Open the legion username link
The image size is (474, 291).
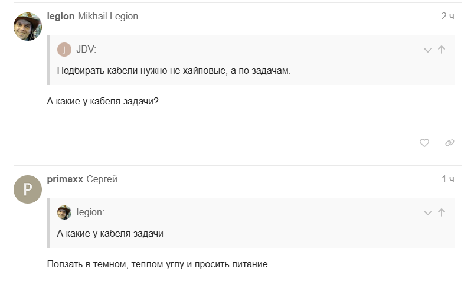tap(60, 17)
